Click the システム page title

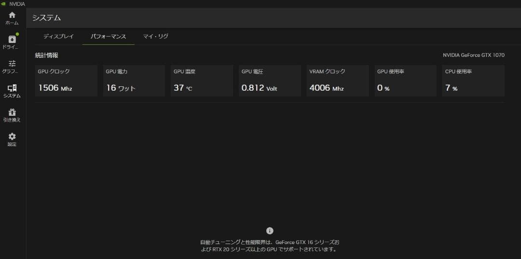46,18
